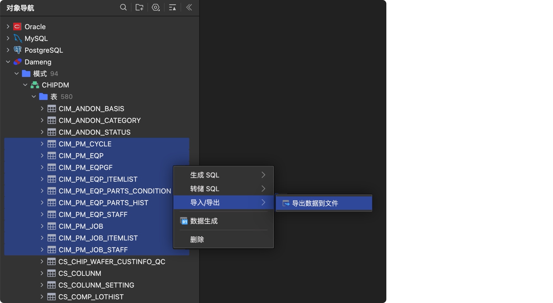Collapse the CHIPDM schema node
The height and width of the screenshot is (303, 553).
tap(25, 85)
